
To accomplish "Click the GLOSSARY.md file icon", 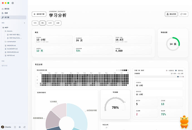I will (x=6, y=49).
